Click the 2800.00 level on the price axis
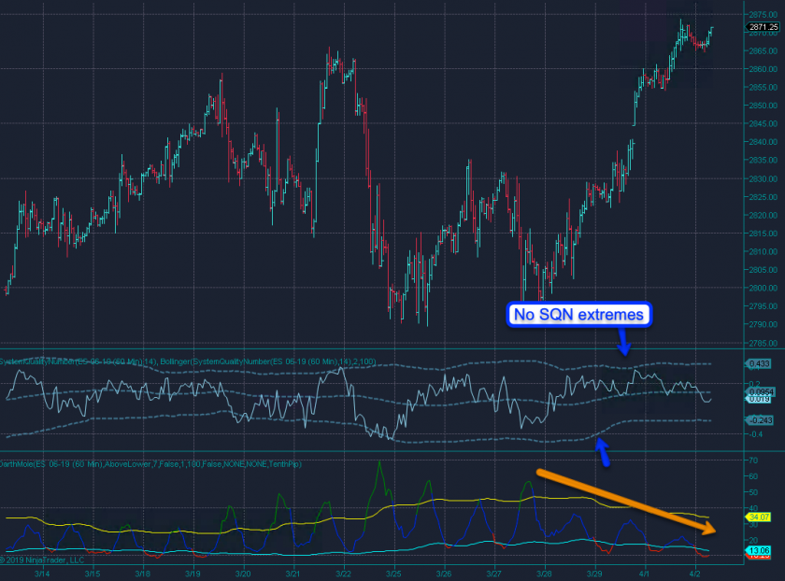Screen dimensions: 785x581 [758, 288]
